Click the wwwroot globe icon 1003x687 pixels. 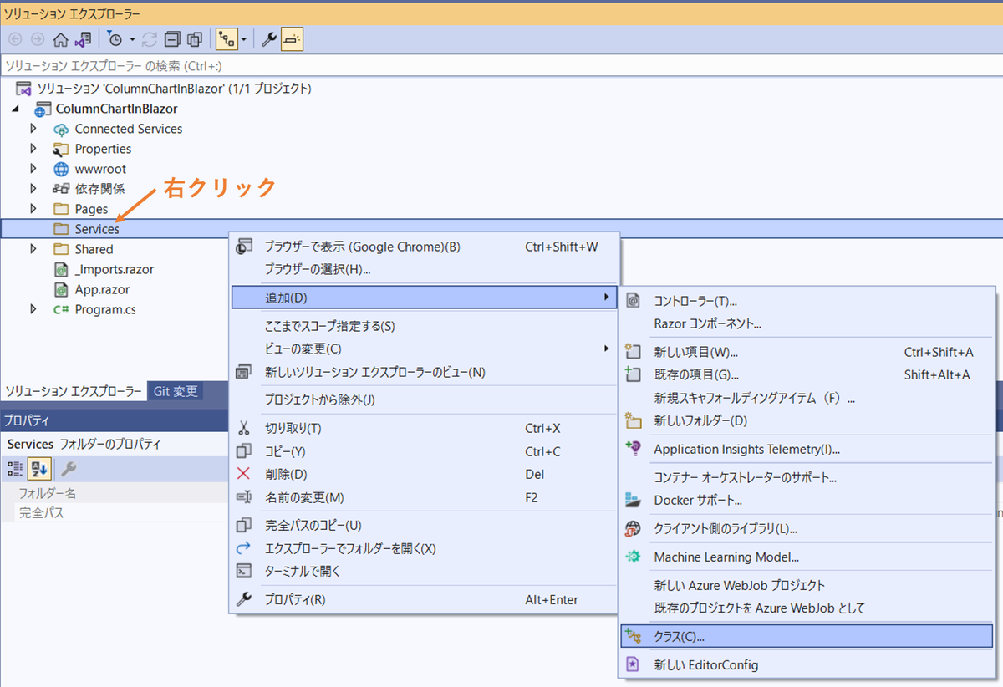pos(60,169)
